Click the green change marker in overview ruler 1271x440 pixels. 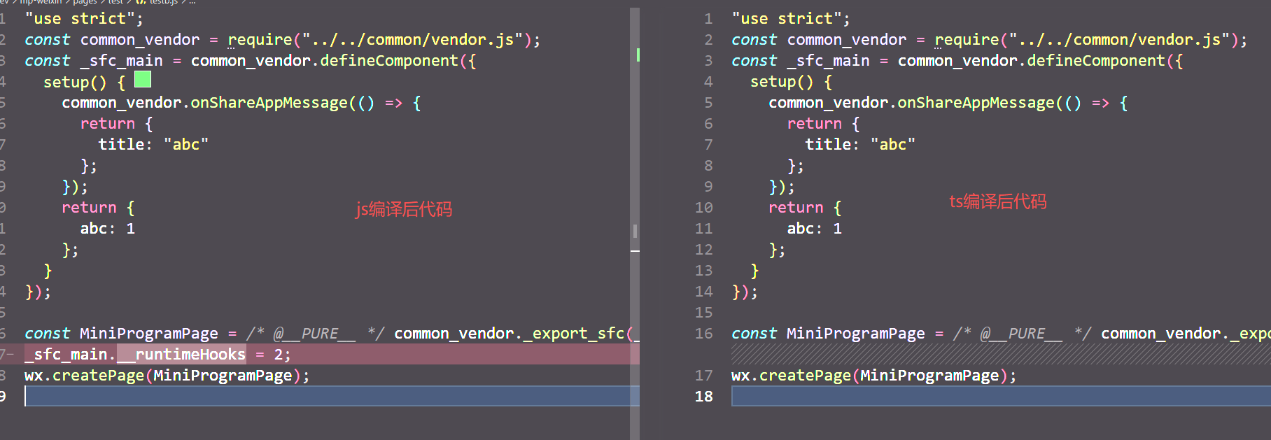point(638,55)
